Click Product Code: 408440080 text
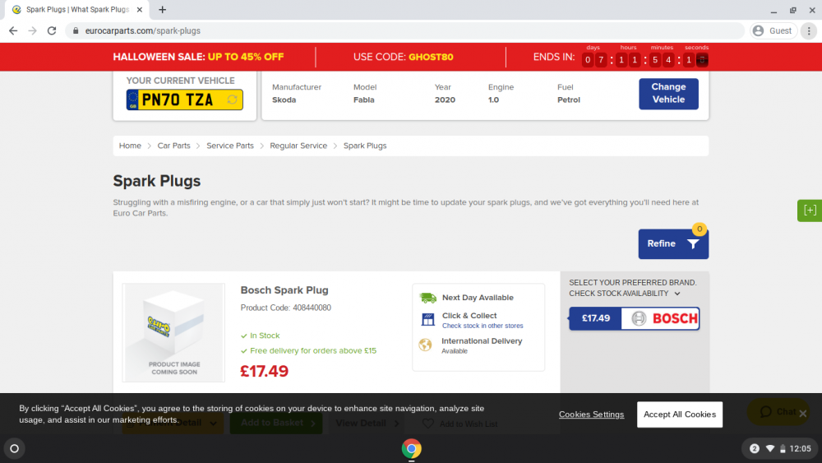The height and width of the screenshot is (463, 822). pyautogui.click(x=286, y=308)
